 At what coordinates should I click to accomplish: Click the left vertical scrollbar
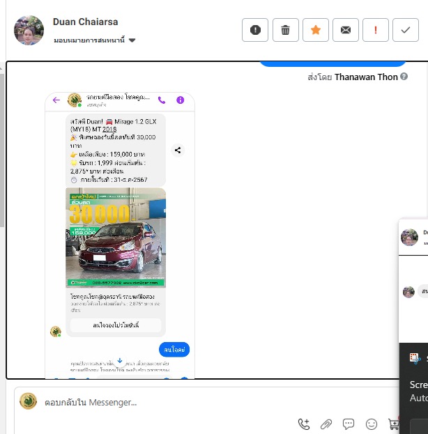tap(2, 150)
